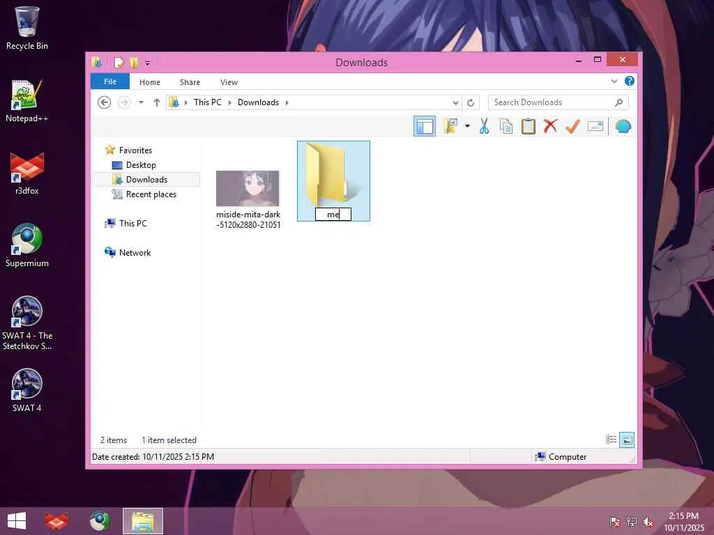Select the r3dfox desktop shortcut
This screenshot has width=714, height=535.
(27, 173)
